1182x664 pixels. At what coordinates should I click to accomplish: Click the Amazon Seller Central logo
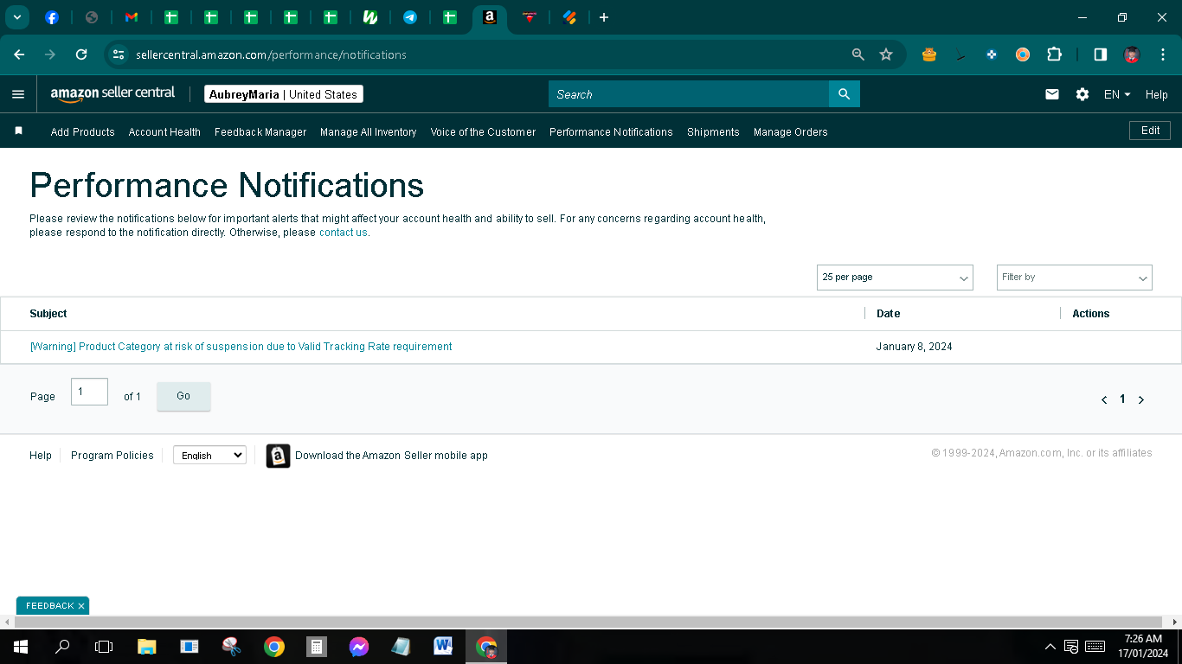click(x=112, y=94)
